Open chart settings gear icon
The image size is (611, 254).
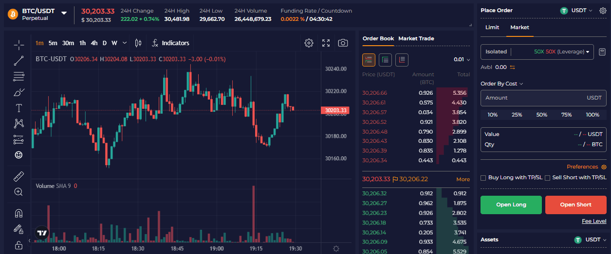point(309,43)
